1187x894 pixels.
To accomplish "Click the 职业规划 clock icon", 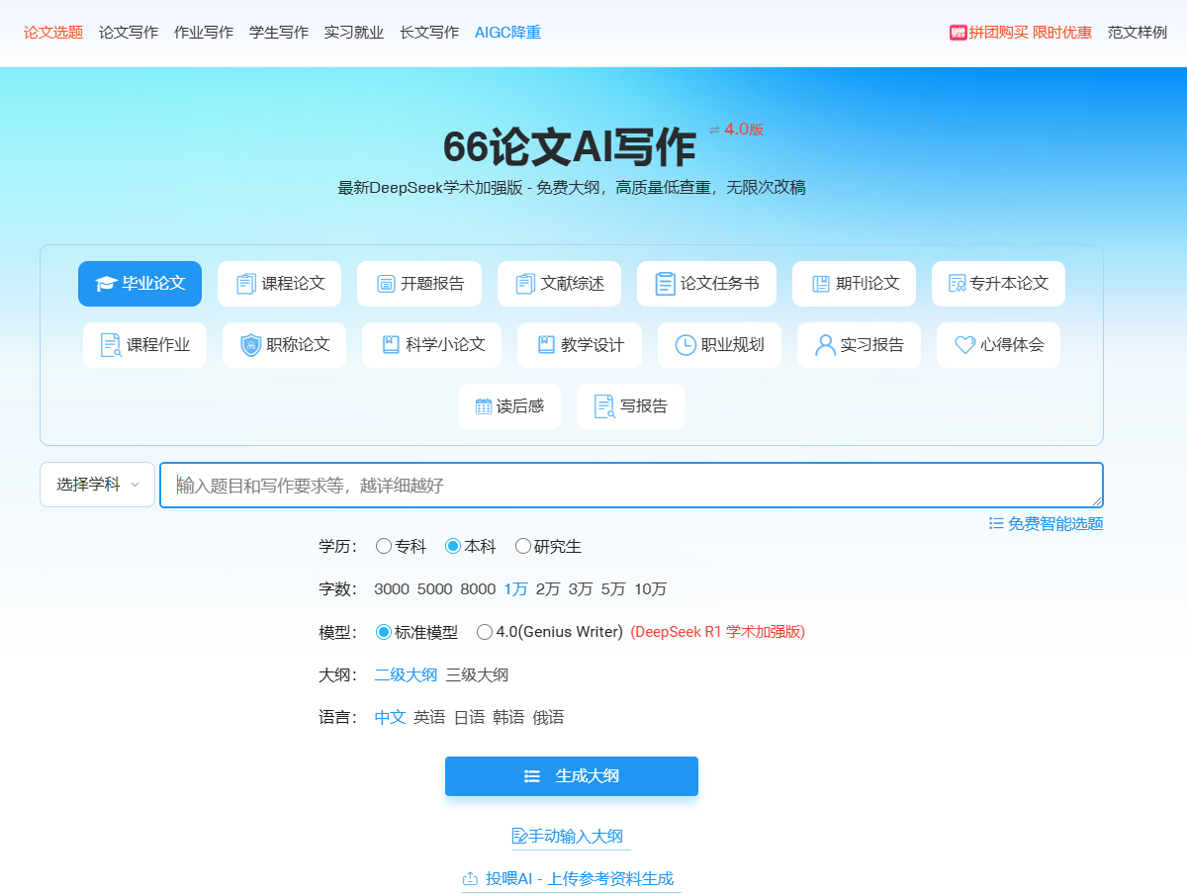I will click(x=685, y=345).
